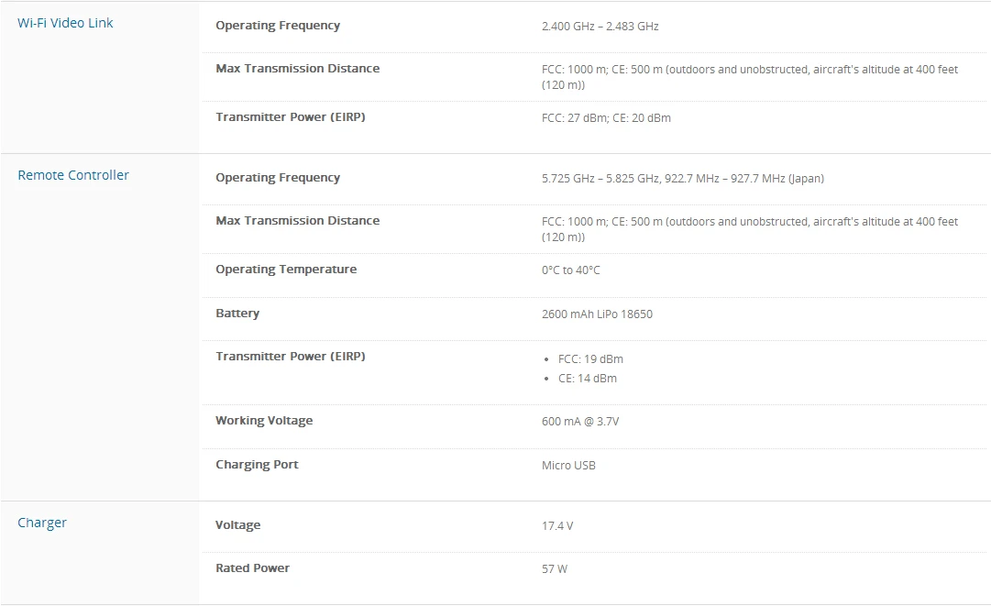Image resolution: width=991 pixels, height=606 pixels.
Task: Click the Wi-Fi Video Link section heading
Action: tap(65, 23)
